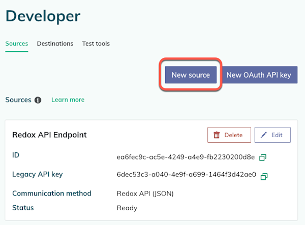305x225 pixels.
Task: Copy the source ID value icon
Action: [263, 157]
